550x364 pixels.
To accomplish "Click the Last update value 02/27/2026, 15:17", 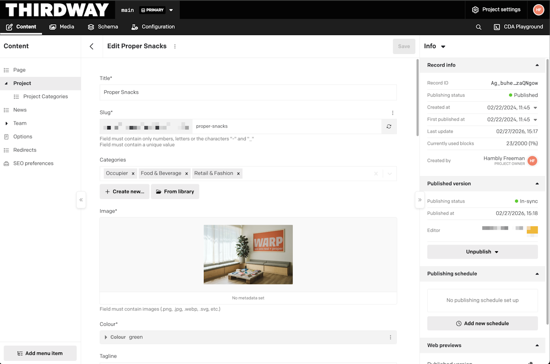I will tap(517, 132).
